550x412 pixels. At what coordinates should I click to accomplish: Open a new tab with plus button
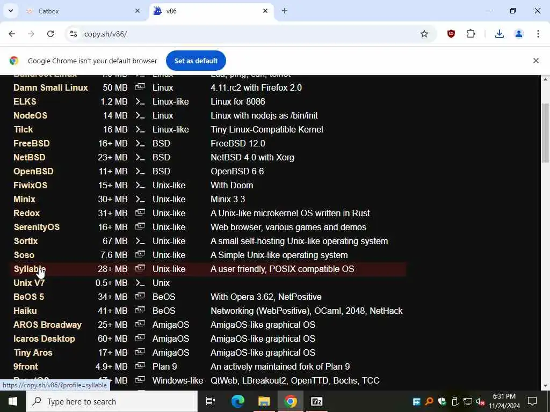(285, 11)
